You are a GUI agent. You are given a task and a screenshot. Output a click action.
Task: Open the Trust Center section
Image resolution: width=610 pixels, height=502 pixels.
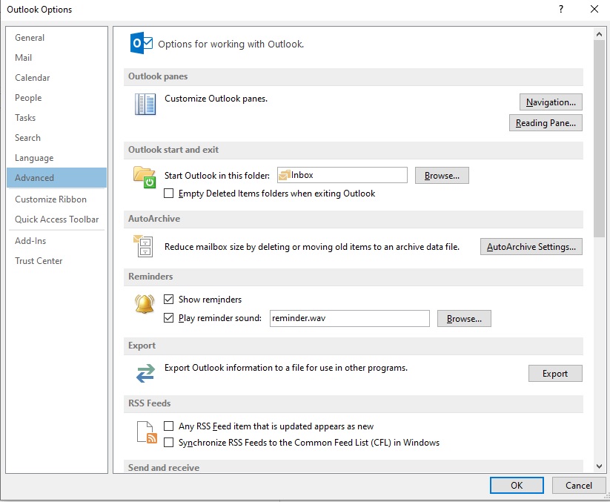coord(38,260)
